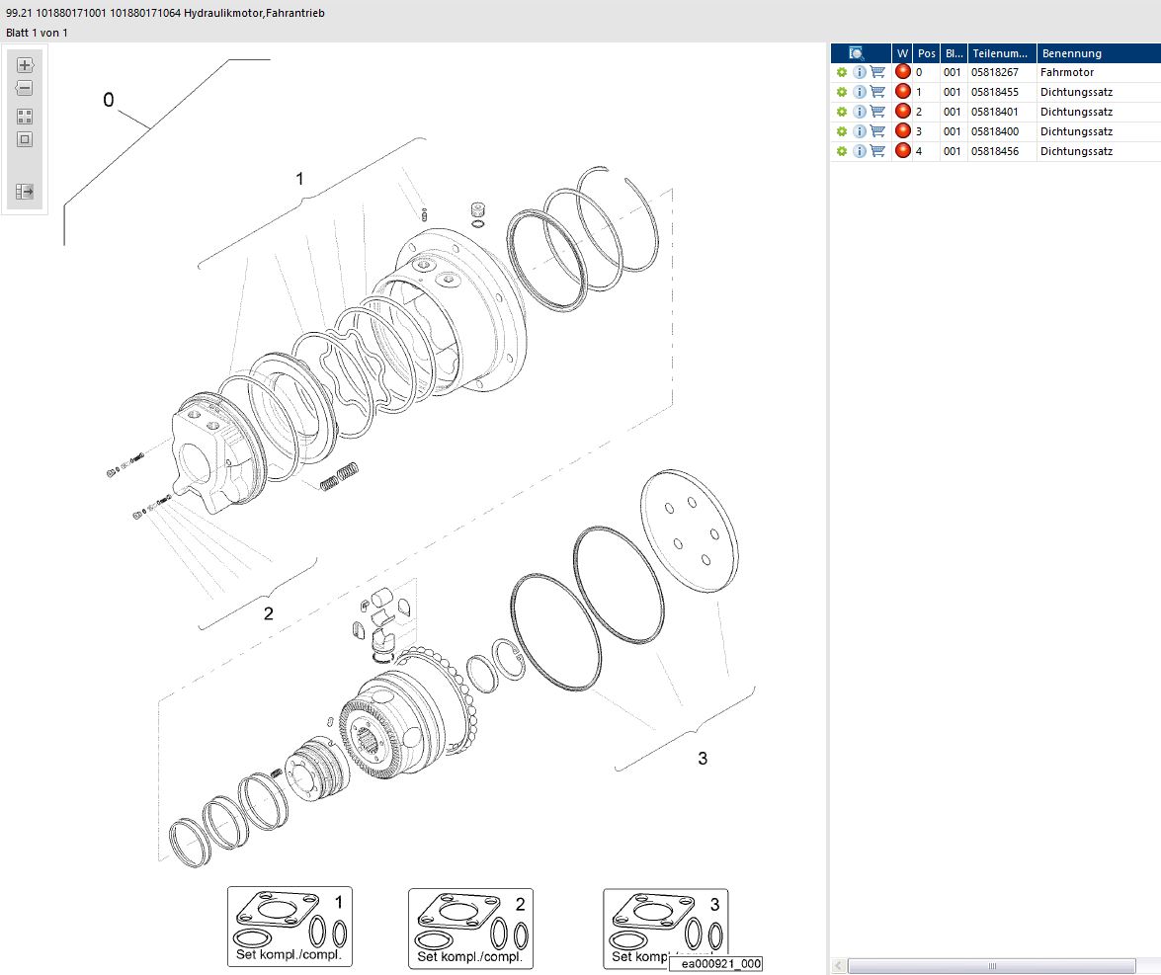Click callout number 2 in the drawing
This screenshot has width=1161, height=975.
coord(268,613)
